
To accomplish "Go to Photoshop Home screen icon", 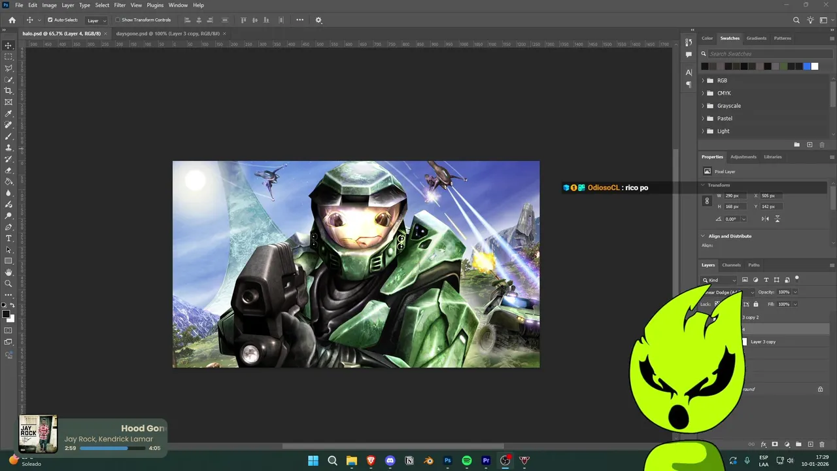I will (12, 20).
